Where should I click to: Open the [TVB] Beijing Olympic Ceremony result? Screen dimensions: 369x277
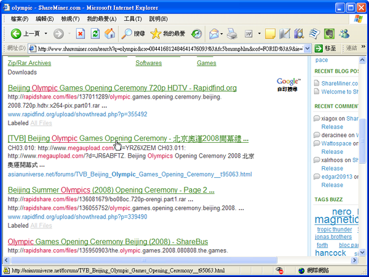(x=128, y=138)
